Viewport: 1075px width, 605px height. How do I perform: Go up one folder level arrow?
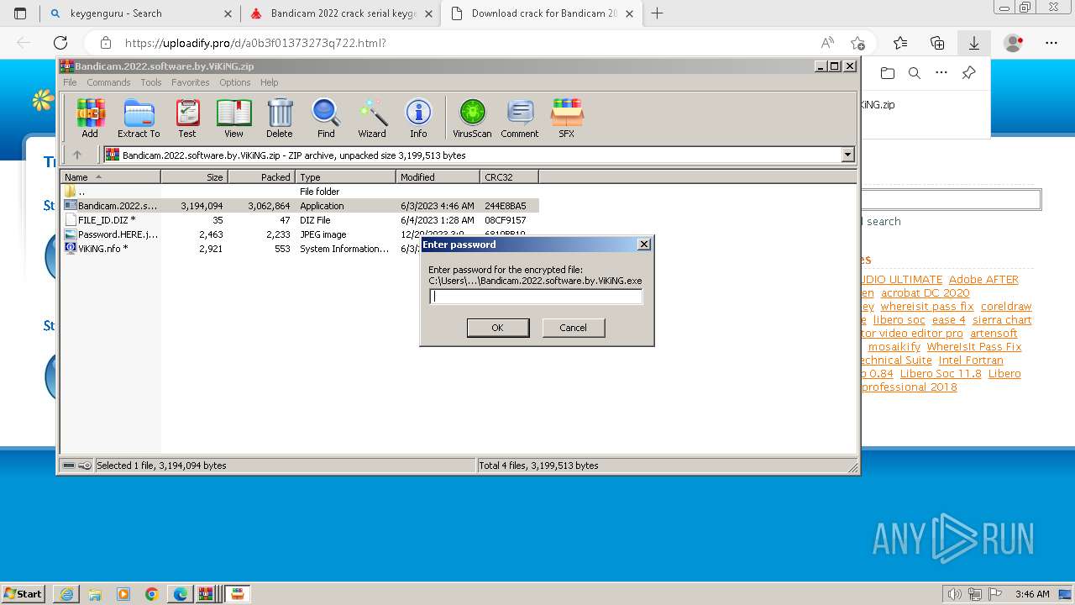point(77,155)
